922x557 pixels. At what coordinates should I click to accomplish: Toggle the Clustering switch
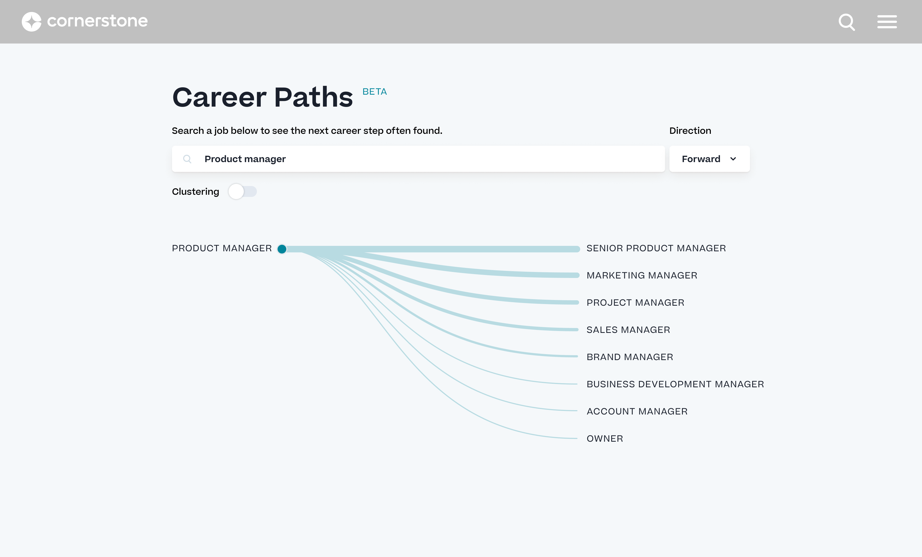[242, 191]
